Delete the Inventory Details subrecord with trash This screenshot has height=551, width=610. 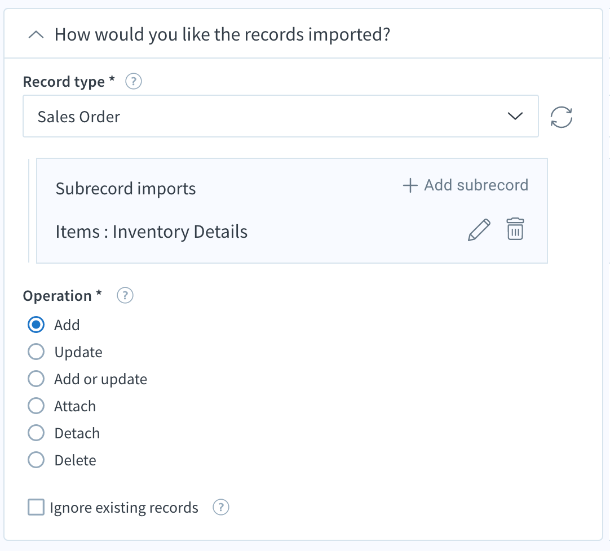[515, 230]
